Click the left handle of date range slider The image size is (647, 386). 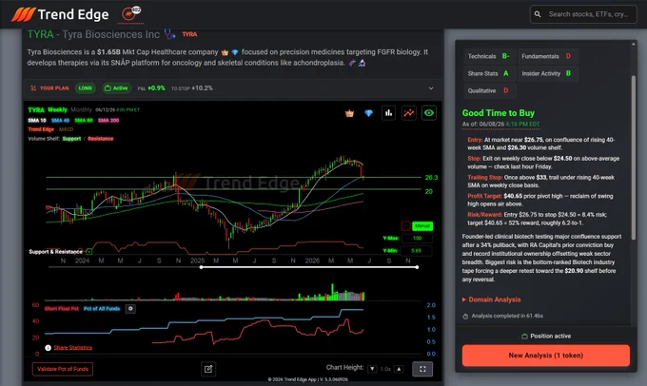click(x=201, y=267)
